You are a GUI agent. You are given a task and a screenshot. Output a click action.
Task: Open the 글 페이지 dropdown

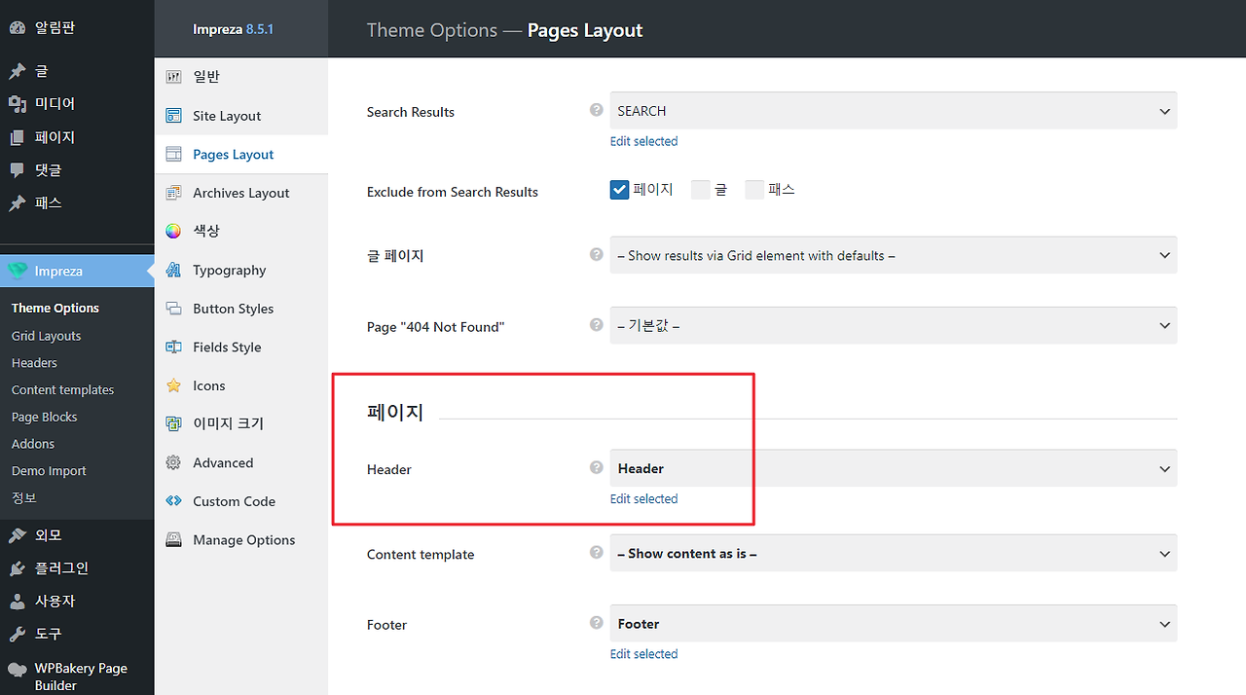(x=894, y=255)
